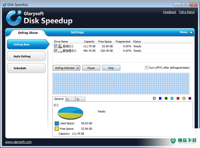Viewport: 200px width, 148px height.
Task: Click the 328.49 GB free space value
Action: point(107,51)
